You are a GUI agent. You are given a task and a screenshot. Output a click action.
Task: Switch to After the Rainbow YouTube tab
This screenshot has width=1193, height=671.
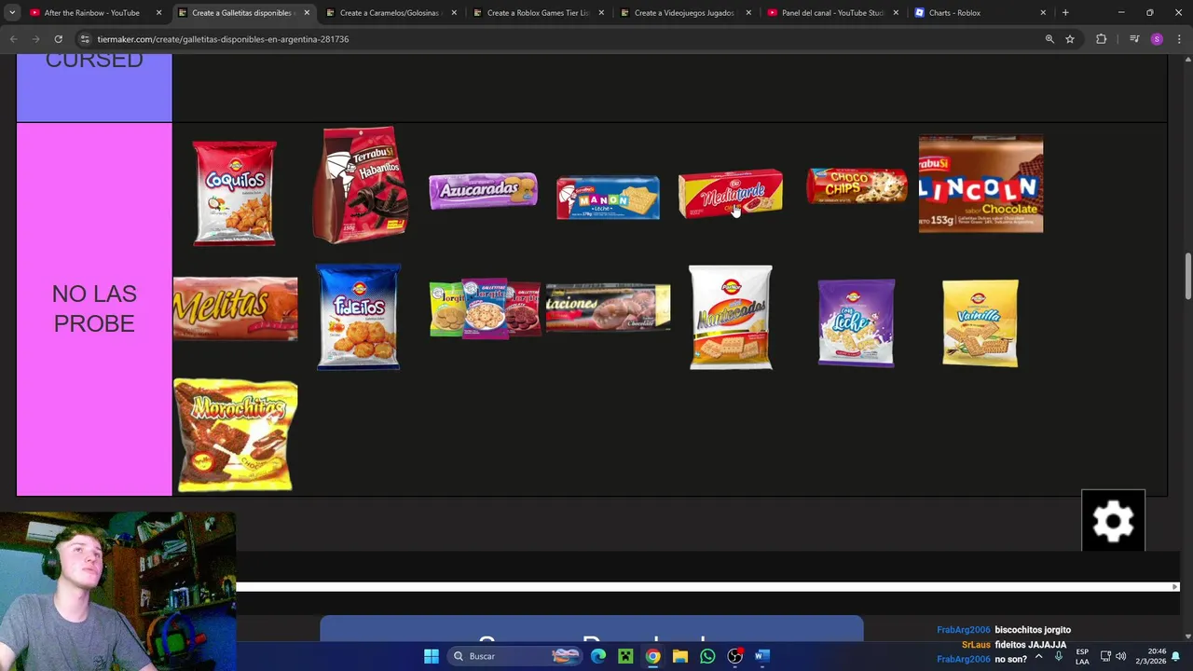[x=91, y=13]
